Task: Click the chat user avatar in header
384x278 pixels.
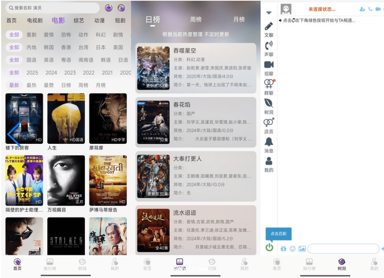Action: click(286, 9)
